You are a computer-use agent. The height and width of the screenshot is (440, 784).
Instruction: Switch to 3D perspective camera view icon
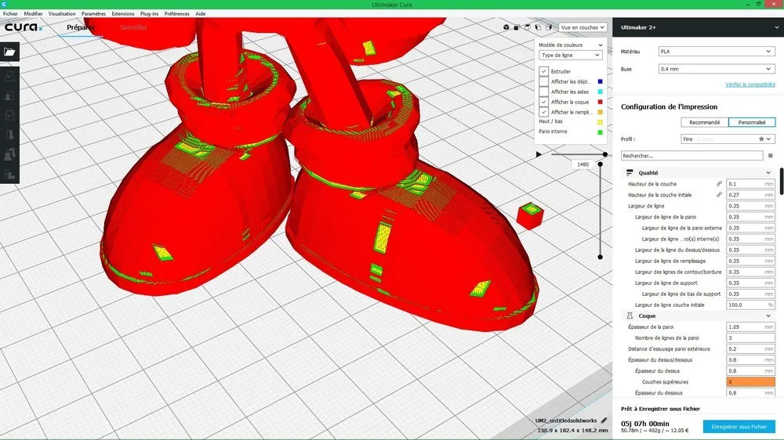click(506, 27)
